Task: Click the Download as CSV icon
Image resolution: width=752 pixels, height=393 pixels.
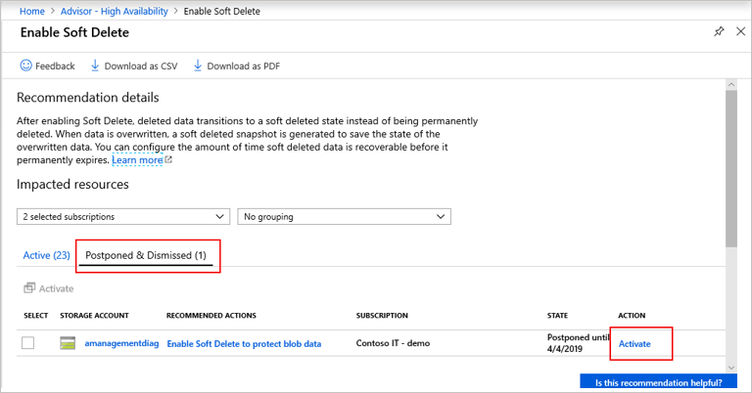Action: pyautogui.click(x=95, y=66)
